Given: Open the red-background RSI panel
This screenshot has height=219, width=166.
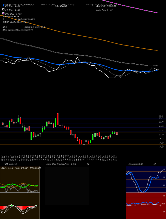Looking at the screenshot, I should click(146, 206).
